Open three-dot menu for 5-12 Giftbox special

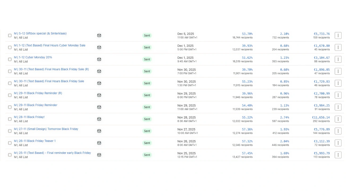point(338,35)
